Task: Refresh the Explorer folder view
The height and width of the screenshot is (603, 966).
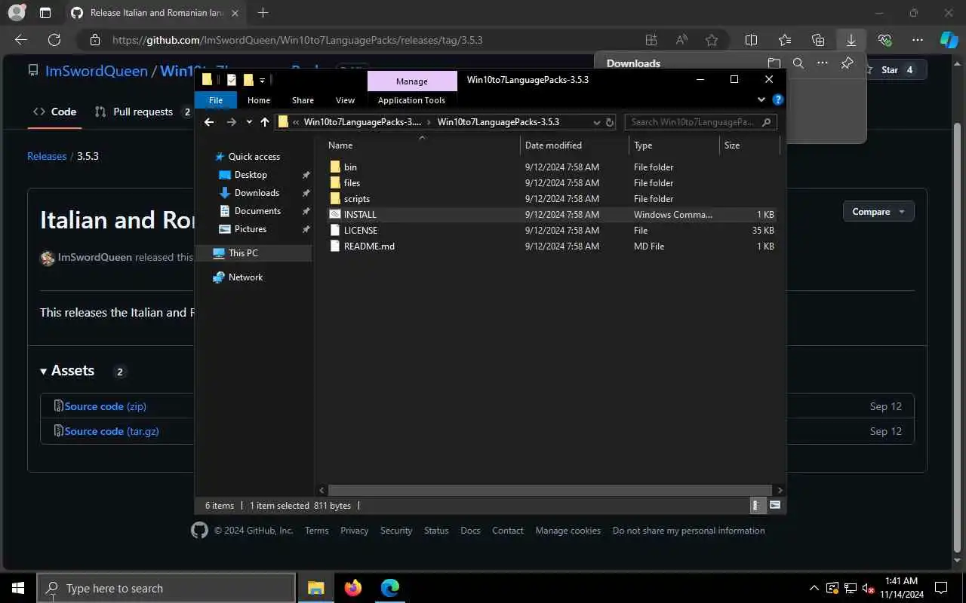Action: pyautogui.click(x=610, y=122)
